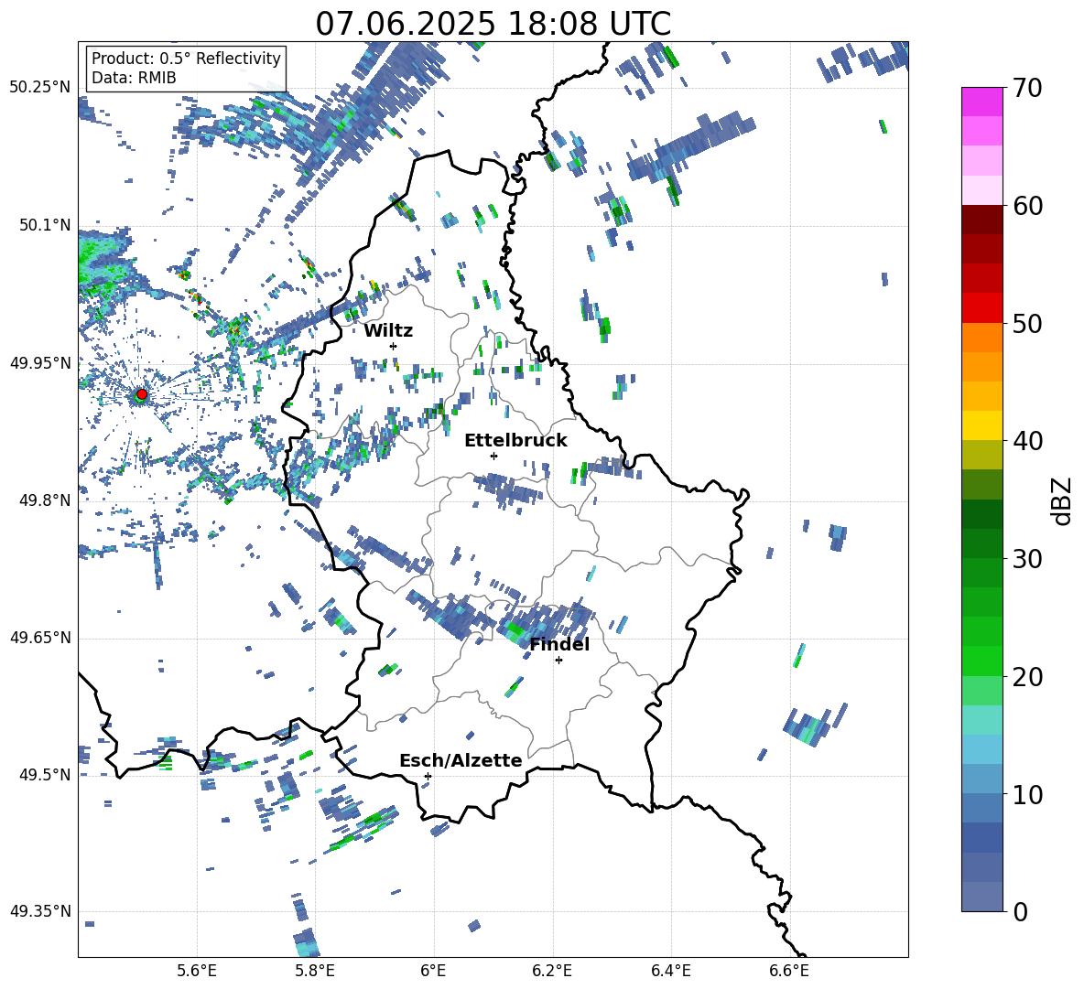
Task: Click the 50.25°N latitude label
Action: point(40,87)
